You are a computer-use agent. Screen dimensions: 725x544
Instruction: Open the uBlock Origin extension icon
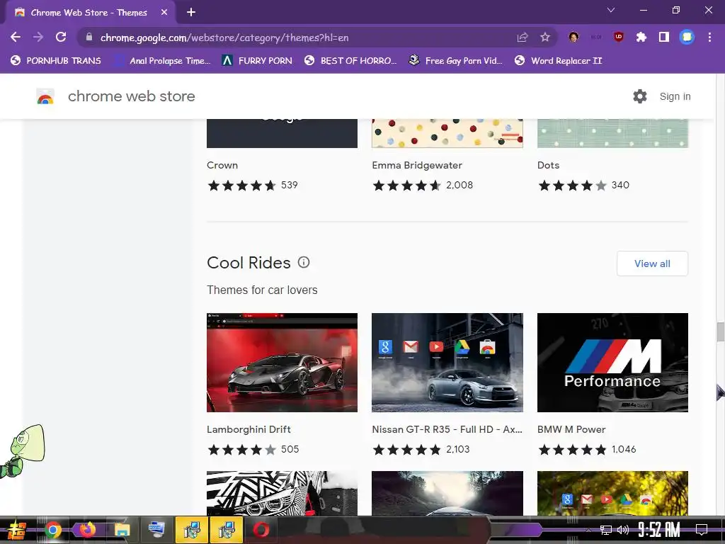(x=618, y=37)
